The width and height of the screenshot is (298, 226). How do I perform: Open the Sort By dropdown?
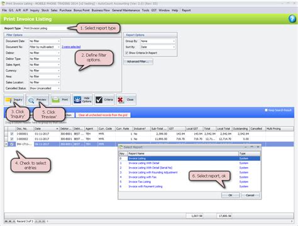pos(174,47)
